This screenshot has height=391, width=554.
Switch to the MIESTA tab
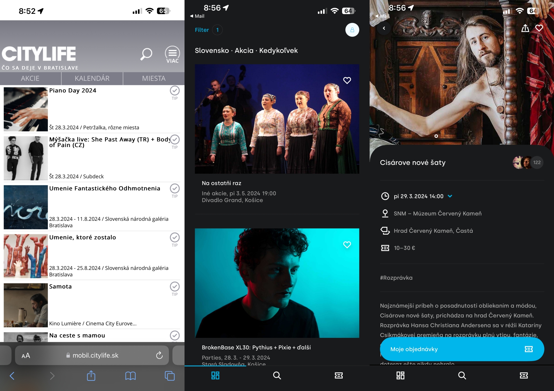coord(154,79)
